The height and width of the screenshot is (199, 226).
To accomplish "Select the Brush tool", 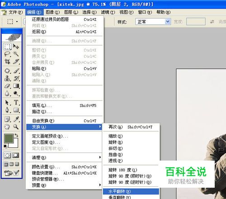I will pyautogui.click(x=16, y=71).
